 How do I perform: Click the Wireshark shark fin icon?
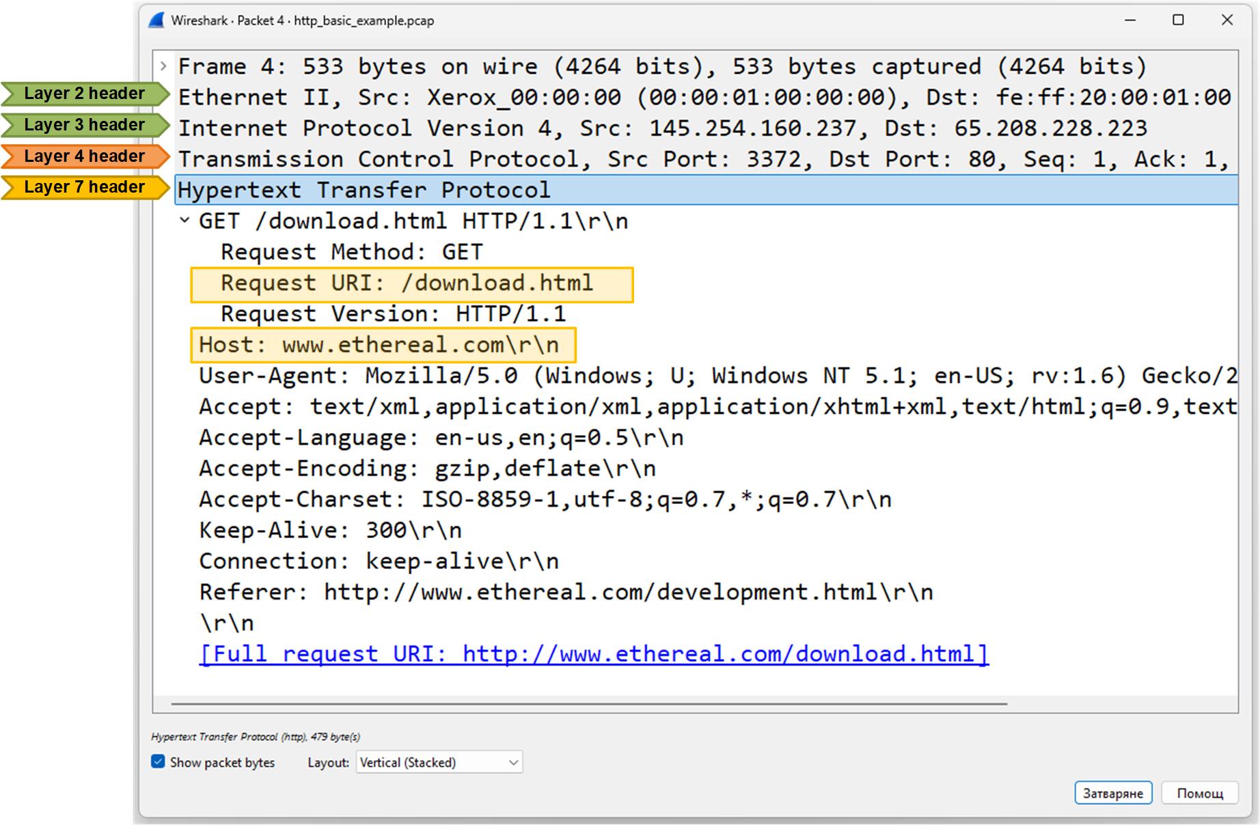pos(156,20)
